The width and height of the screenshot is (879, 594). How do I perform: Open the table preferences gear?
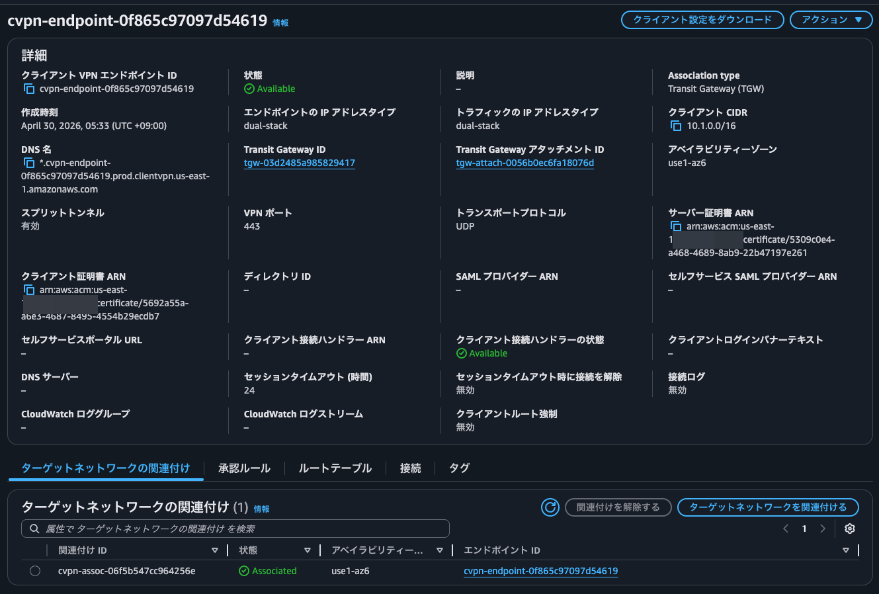pyautogui.click(x=850, y=529)
